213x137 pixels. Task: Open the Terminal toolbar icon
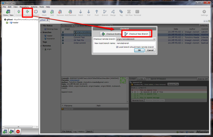137,13
